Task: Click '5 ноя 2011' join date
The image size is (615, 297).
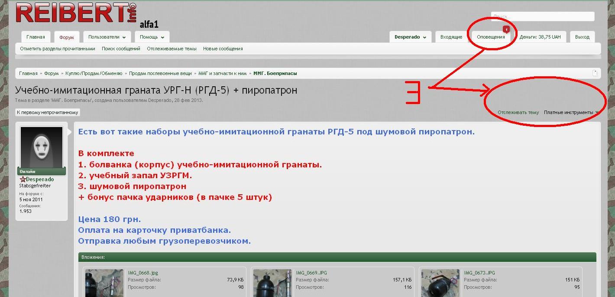Action: [31, 199]
